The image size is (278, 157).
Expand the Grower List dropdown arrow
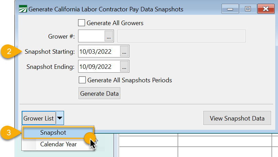pos(60,118)
